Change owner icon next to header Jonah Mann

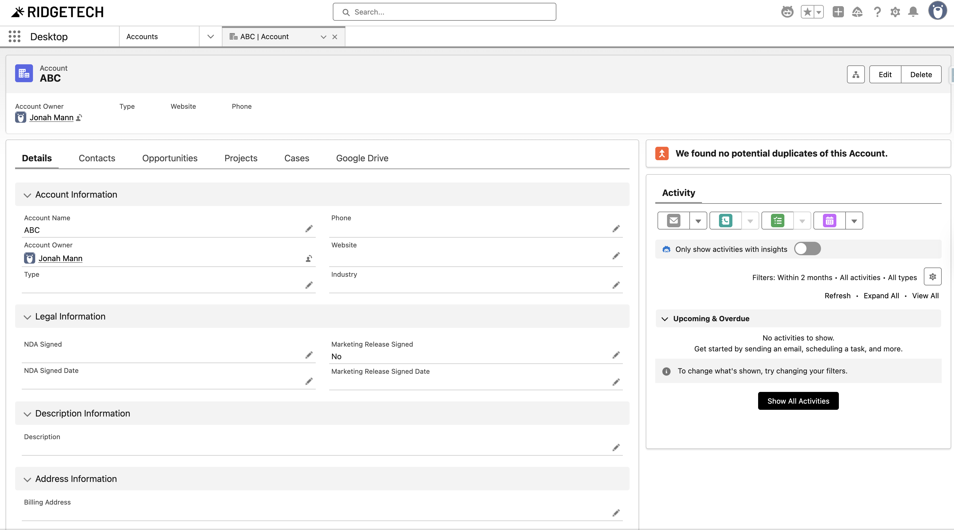(79, 117)
